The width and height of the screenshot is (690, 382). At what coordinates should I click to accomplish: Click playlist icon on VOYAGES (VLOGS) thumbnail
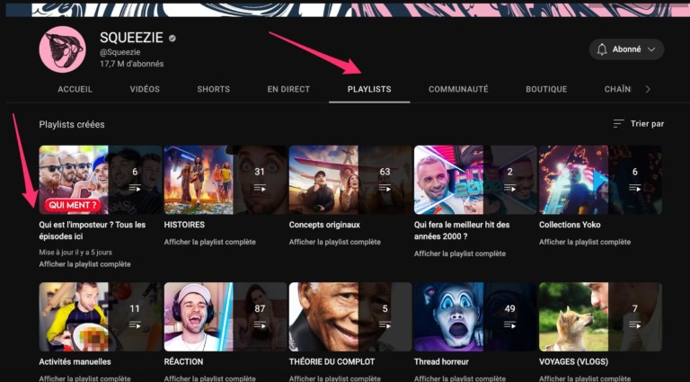point(634,324)
